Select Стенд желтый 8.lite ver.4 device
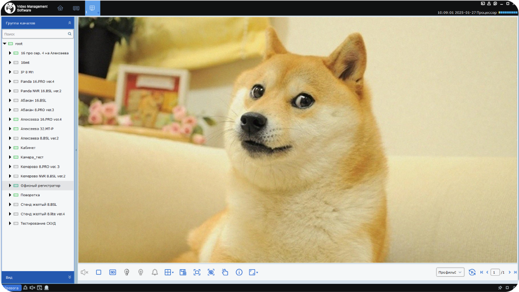Image resolution: width=519 pixels, height=292 pixels. click(43, 214)
